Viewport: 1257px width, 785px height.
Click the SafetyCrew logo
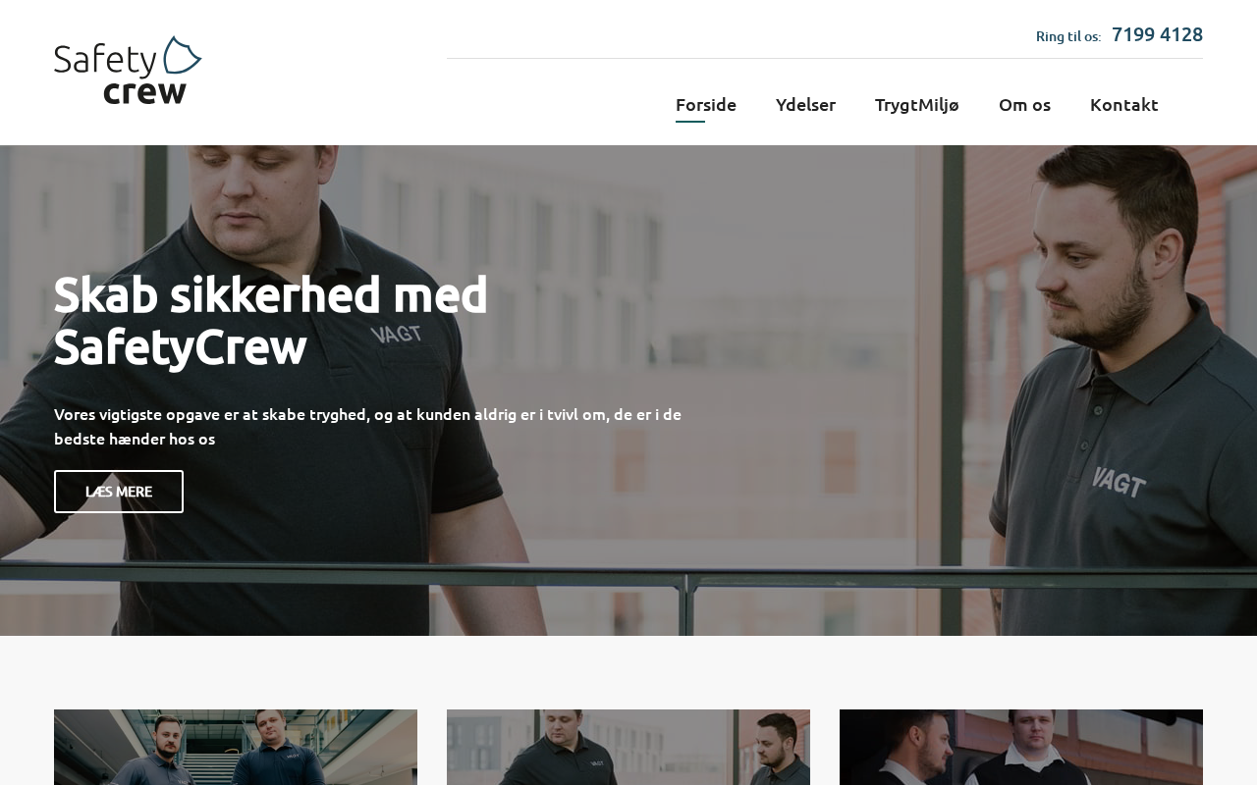pos(128,71)
